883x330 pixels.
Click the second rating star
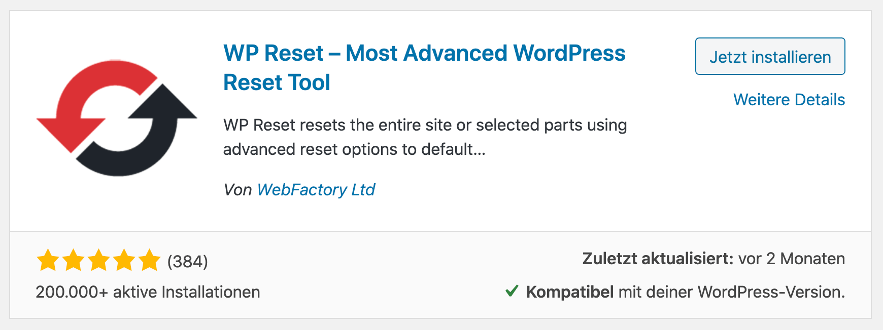tap(74, 260)
